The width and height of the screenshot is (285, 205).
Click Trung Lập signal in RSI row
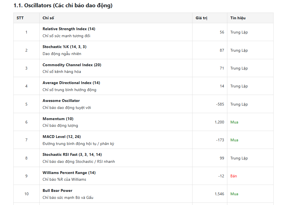(239, 32)
